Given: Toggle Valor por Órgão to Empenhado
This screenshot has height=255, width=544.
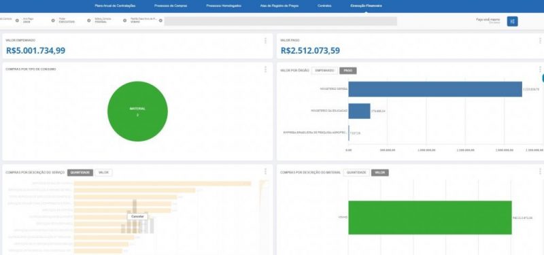Looking at the screenshot, I should click(324, 71).
